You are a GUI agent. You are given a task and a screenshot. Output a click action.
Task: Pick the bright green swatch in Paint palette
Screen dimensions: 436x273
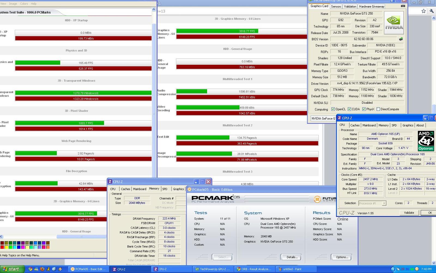(10, 247)
